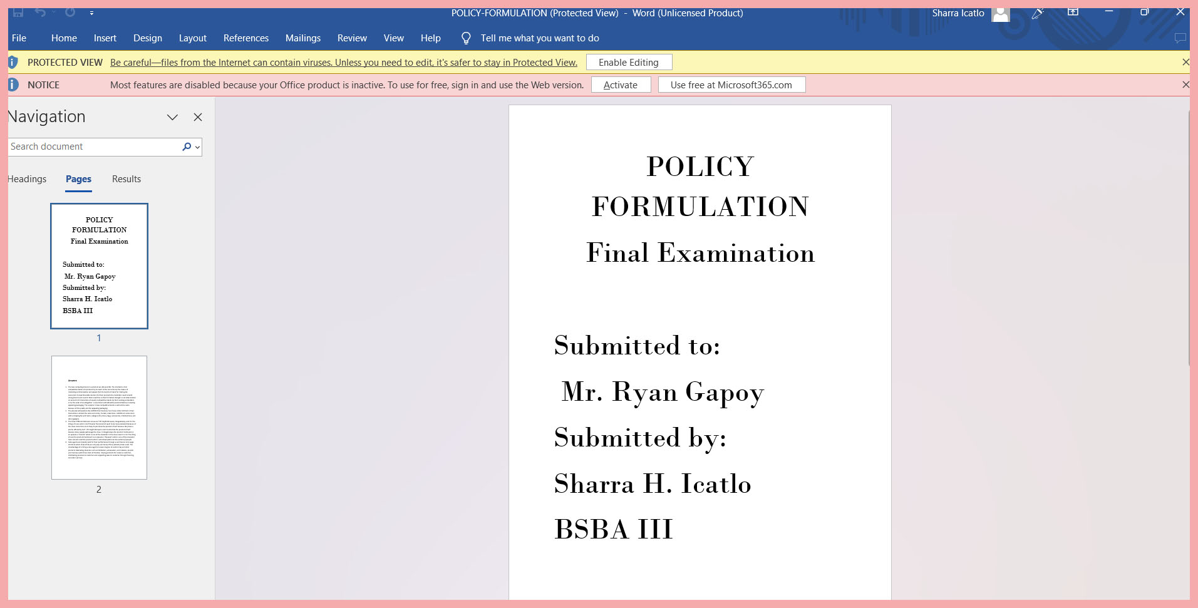
Task: Click the 'Mr. Ryan Gapoy' line
Action: click(663, 392)
